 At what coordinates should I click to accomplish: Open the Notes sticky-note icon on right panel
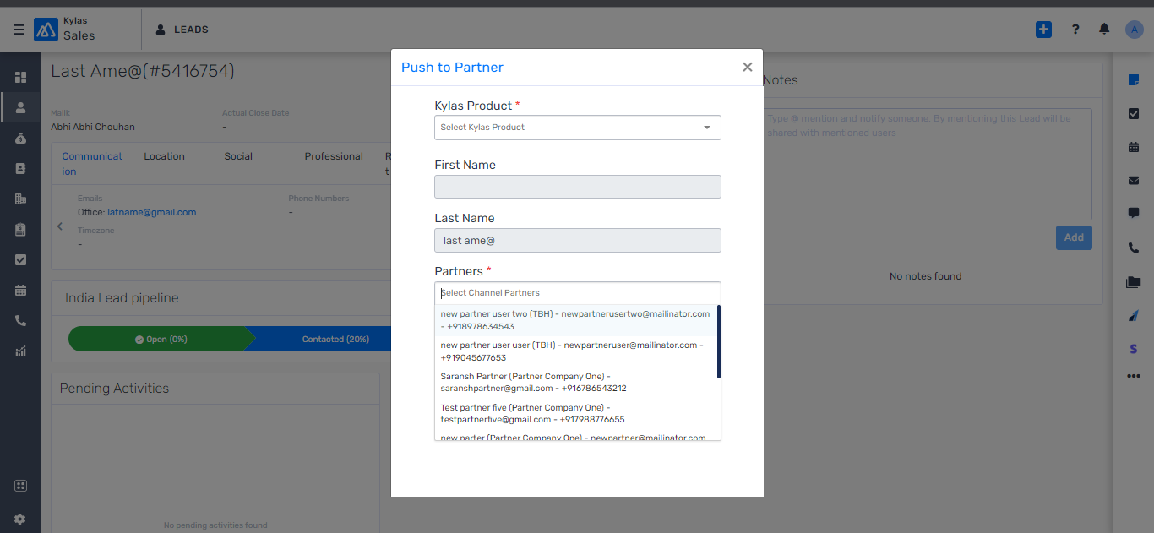pyautogui.click(x=1133, y=81)
